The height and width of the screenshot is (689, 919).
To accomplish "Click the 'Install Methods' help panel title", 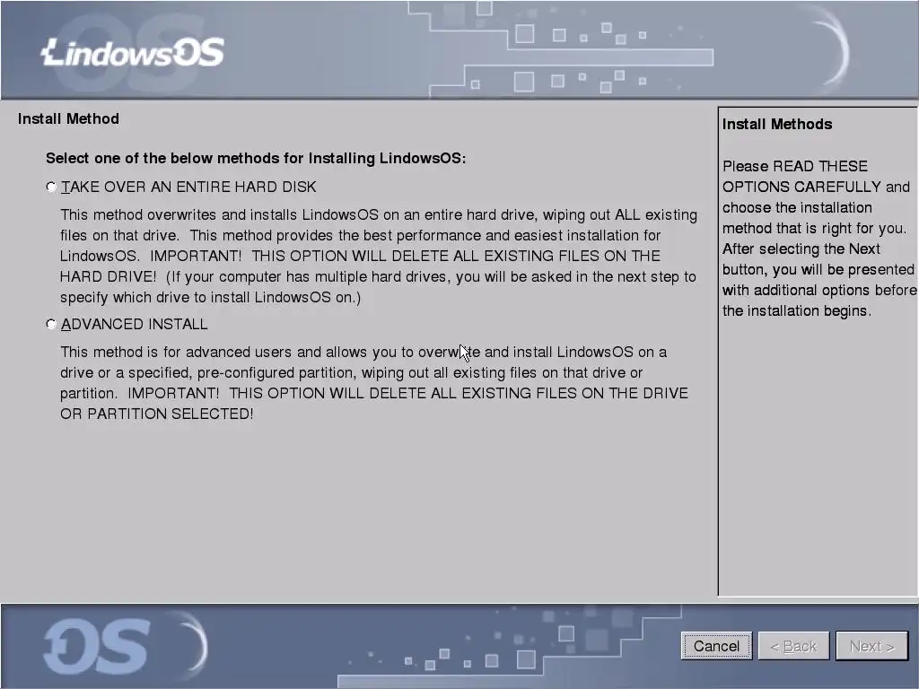I will tap(777, 124).
